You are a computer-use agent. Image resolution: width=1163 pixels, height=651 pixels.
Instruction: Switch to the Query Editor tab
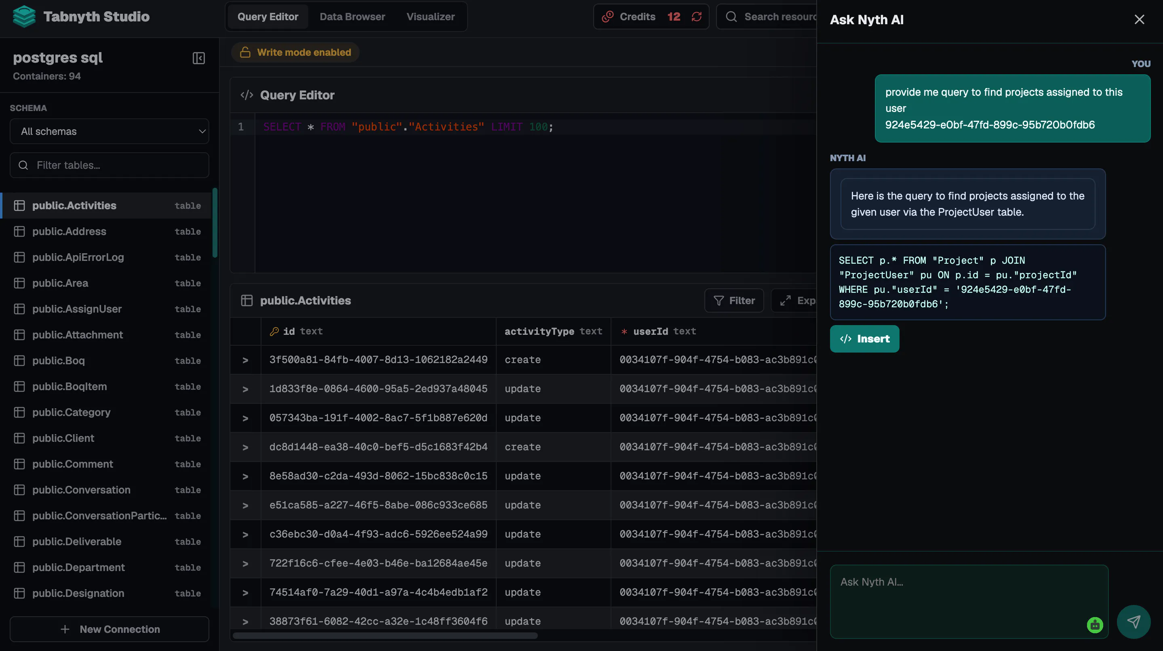268,17
